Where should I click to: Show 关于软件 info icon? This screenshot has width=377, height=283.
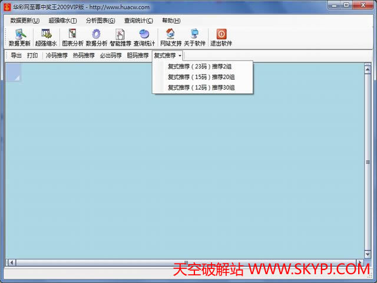tap(194, 34)
